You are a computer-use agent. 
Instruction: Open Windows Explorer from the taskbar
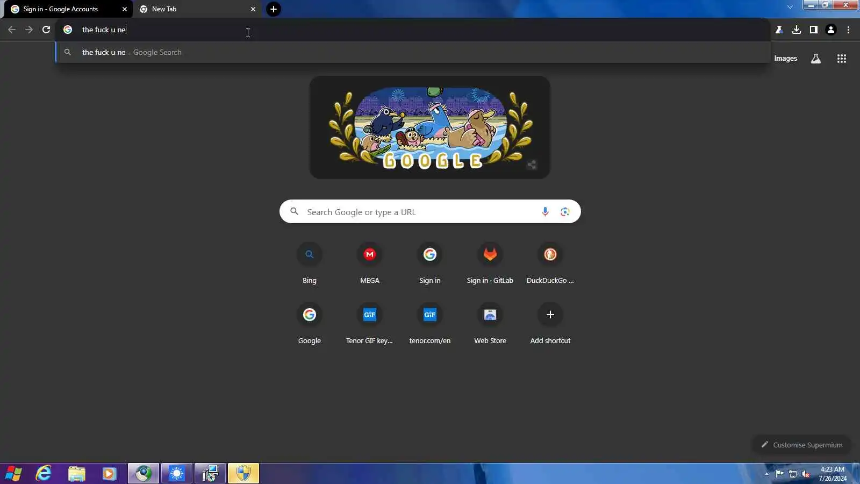pos(77,474)
